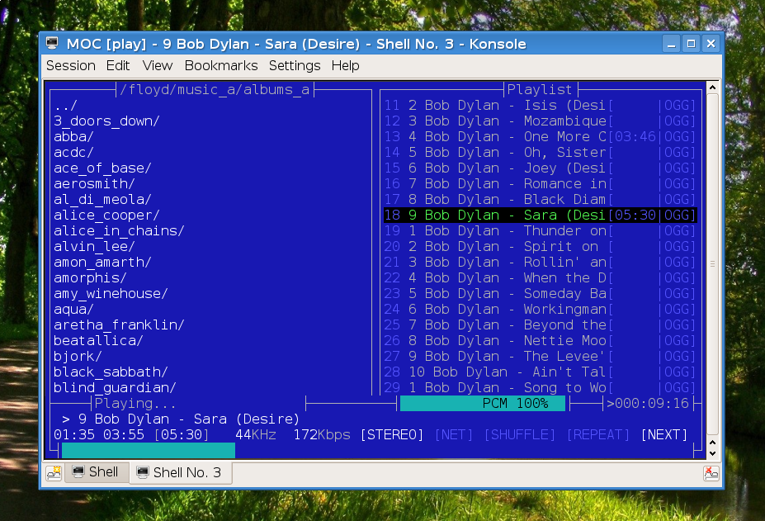Click the scrollbar up arrow at top
The image size is (765, 521).
712,88
